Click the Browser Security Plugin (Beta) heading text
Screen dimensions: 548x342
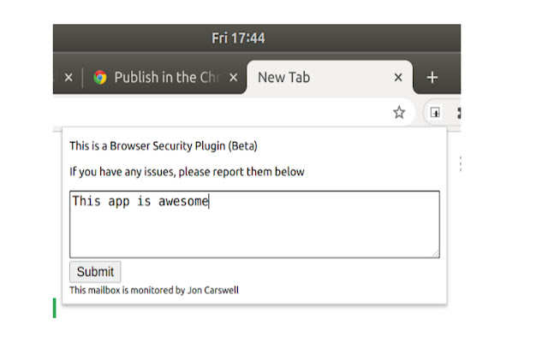164,145
